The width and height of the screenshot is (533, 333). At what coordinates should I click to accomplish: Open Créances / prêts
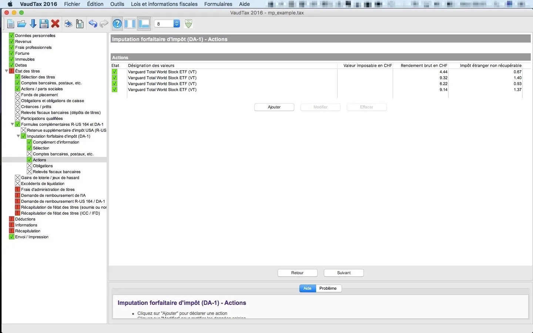coord(36,107)
